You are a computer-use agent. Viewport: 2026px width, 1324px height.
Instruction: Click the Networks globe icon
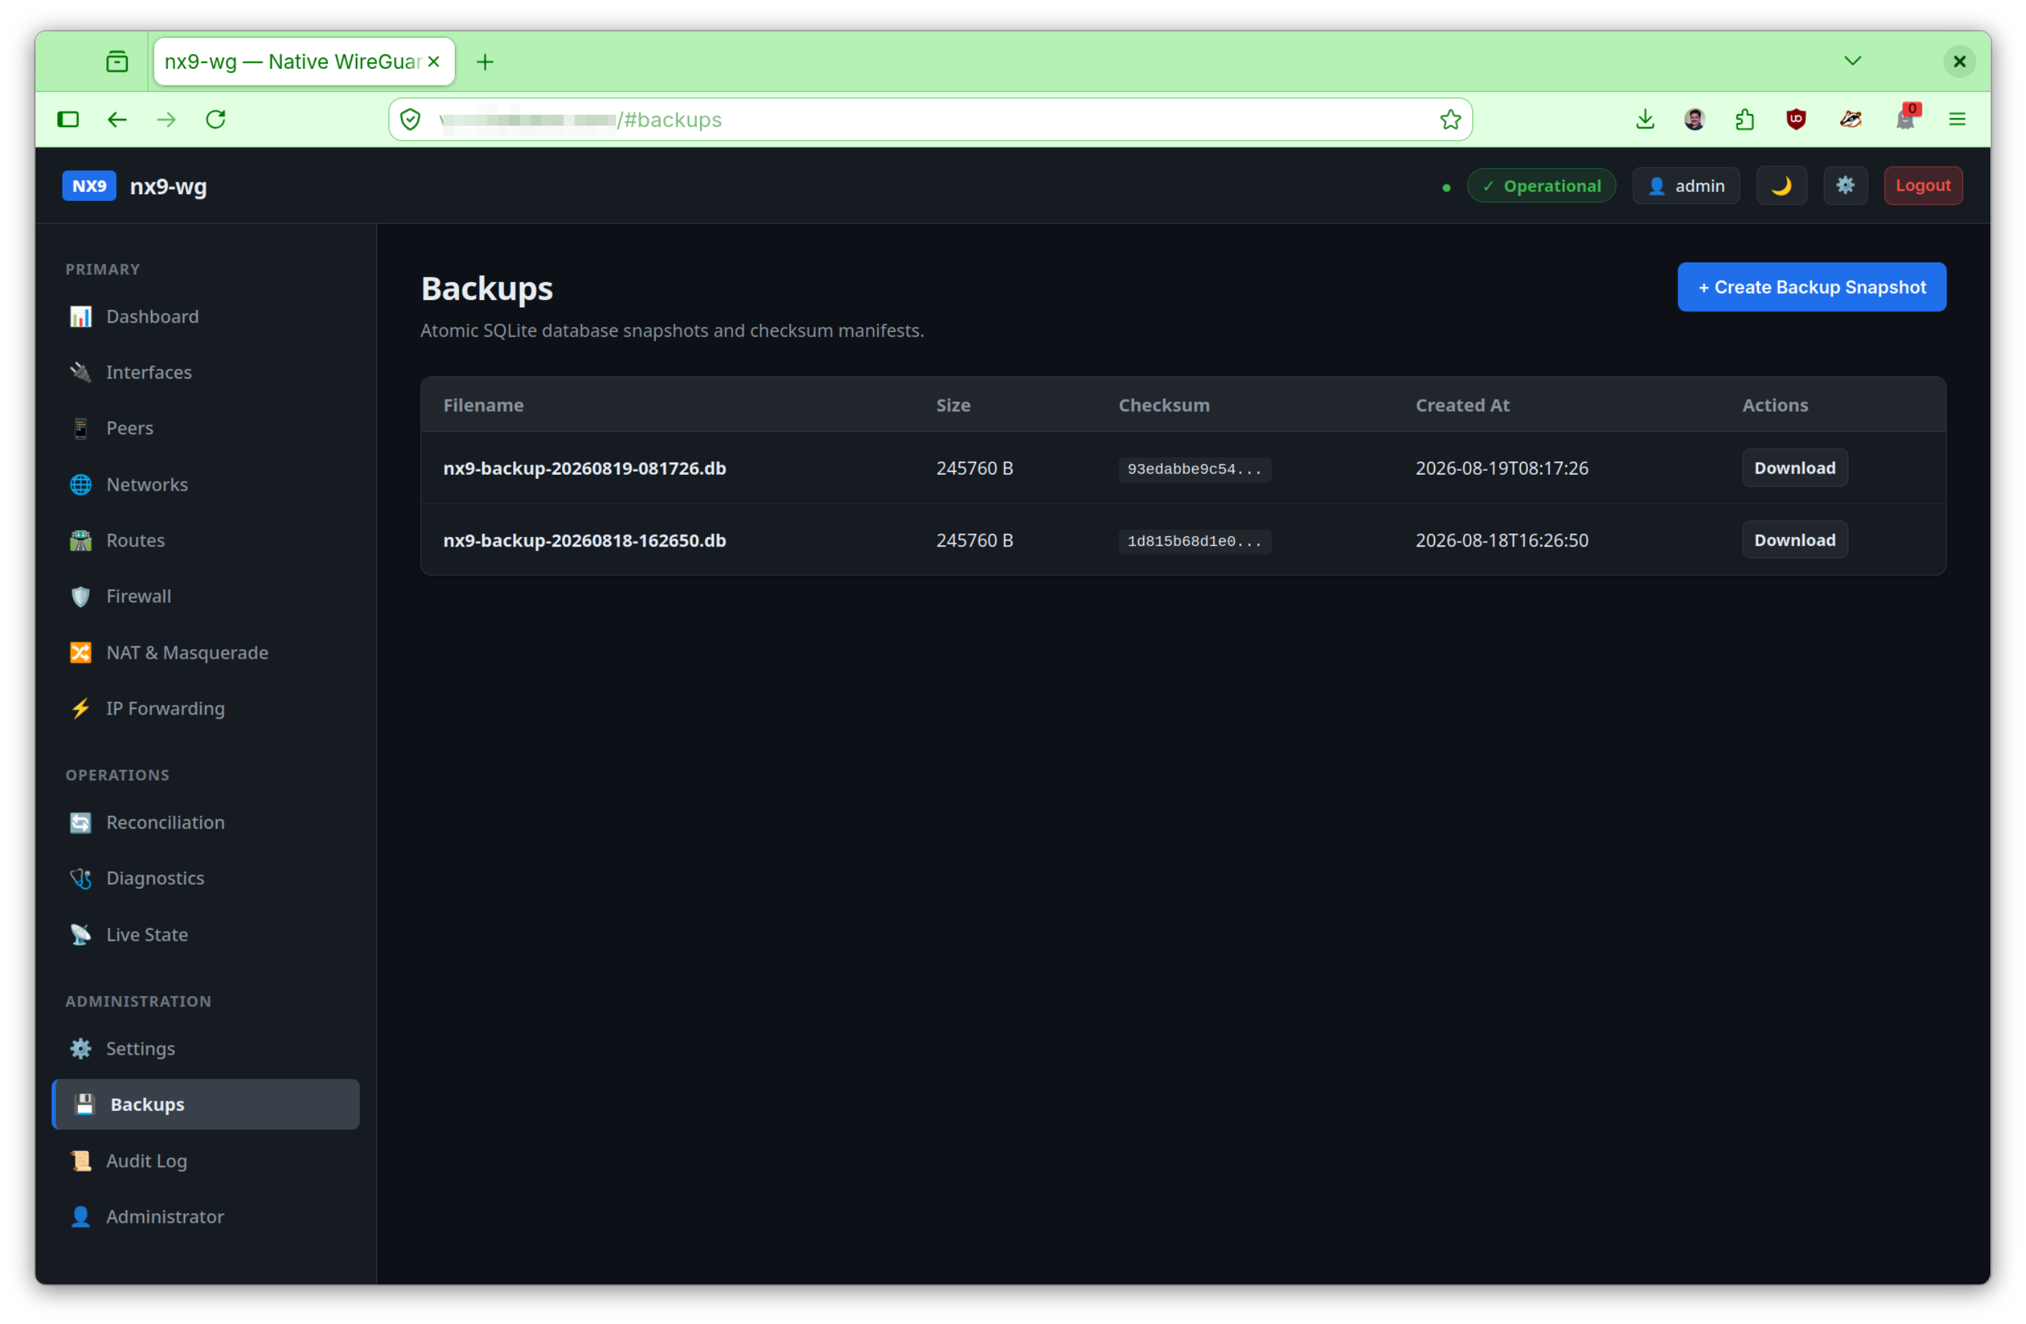[81, 484]
